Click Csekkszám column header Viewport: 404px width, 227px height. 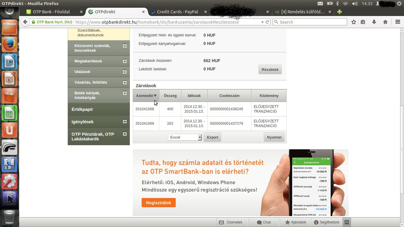coord(229,96)
